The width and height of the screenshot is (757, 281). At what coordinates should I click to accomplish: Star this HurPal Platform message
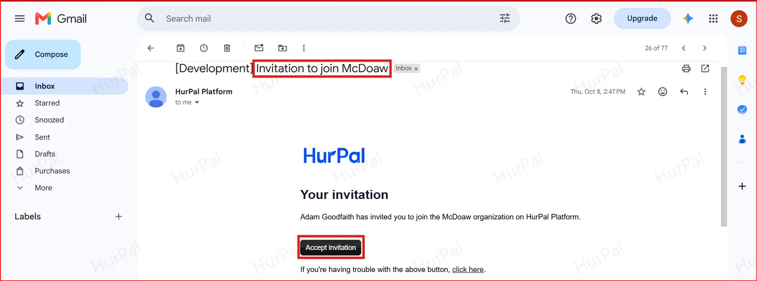coord(641,91)
